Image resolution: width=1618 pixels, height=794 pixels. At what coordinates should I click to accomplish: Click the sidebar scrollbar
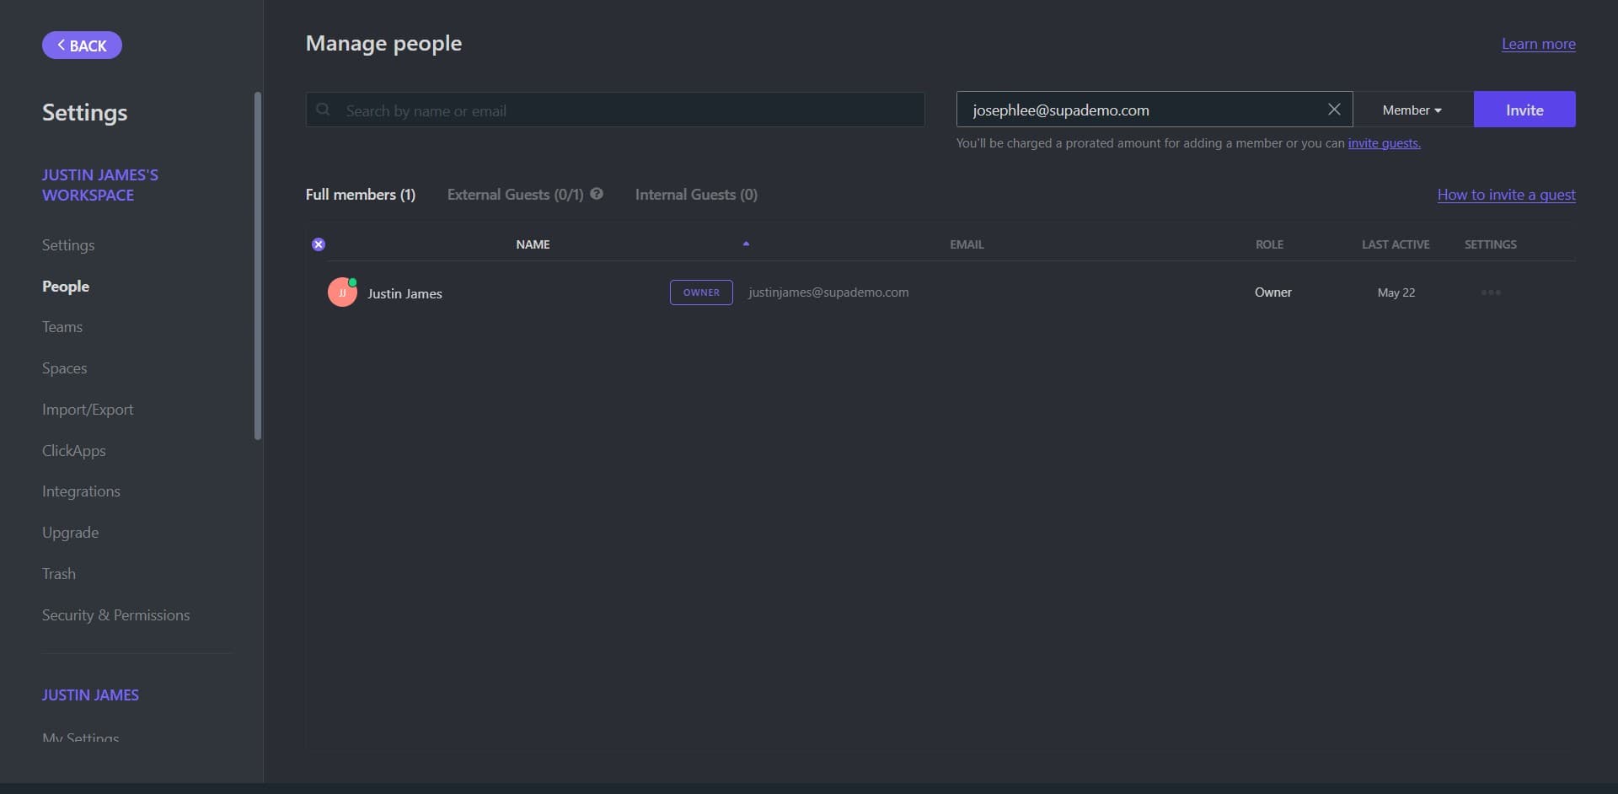pyautogui.click(x=258, y=266)
